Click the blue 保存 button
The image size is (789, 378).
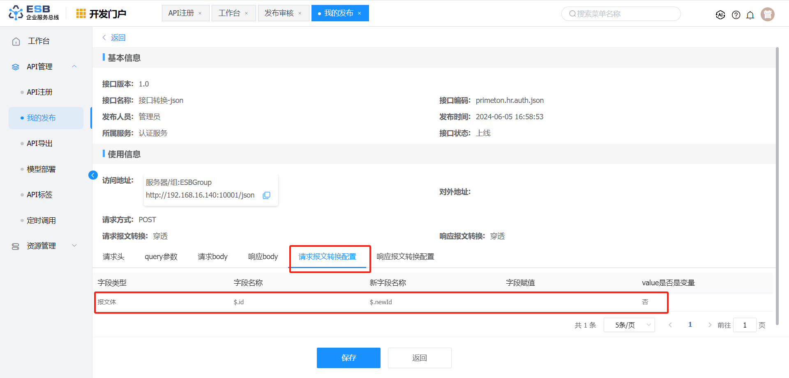click(x=348, y=358)
